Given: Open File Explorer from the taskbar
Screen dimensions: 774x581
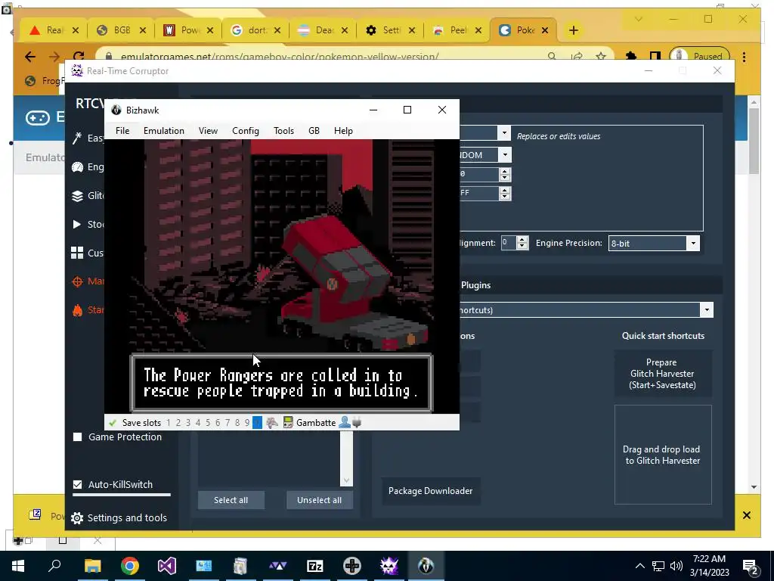Looking at the screenshot, I should pos(92,566).
